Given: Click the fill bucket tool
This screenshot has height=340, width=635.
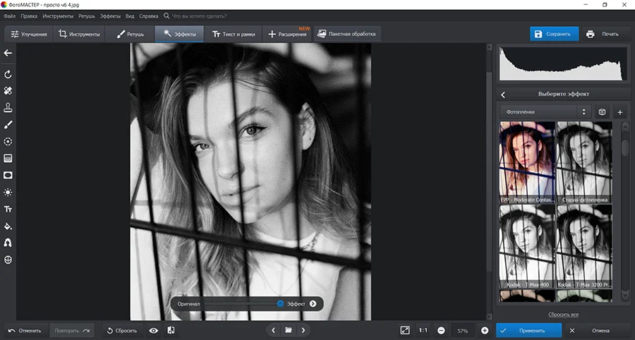Looking at the screenshot, I should [x=8, y=226].
